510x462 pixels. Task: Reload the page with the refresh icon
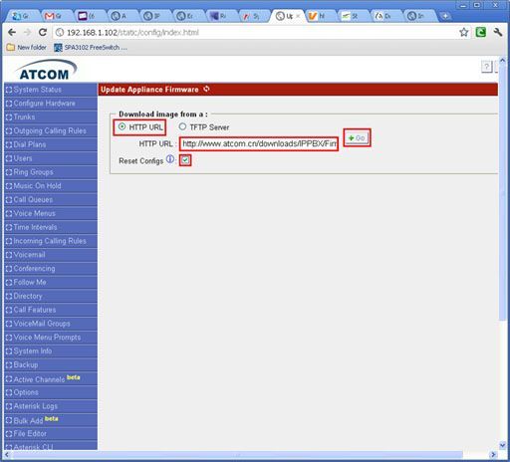pos(43,32)
